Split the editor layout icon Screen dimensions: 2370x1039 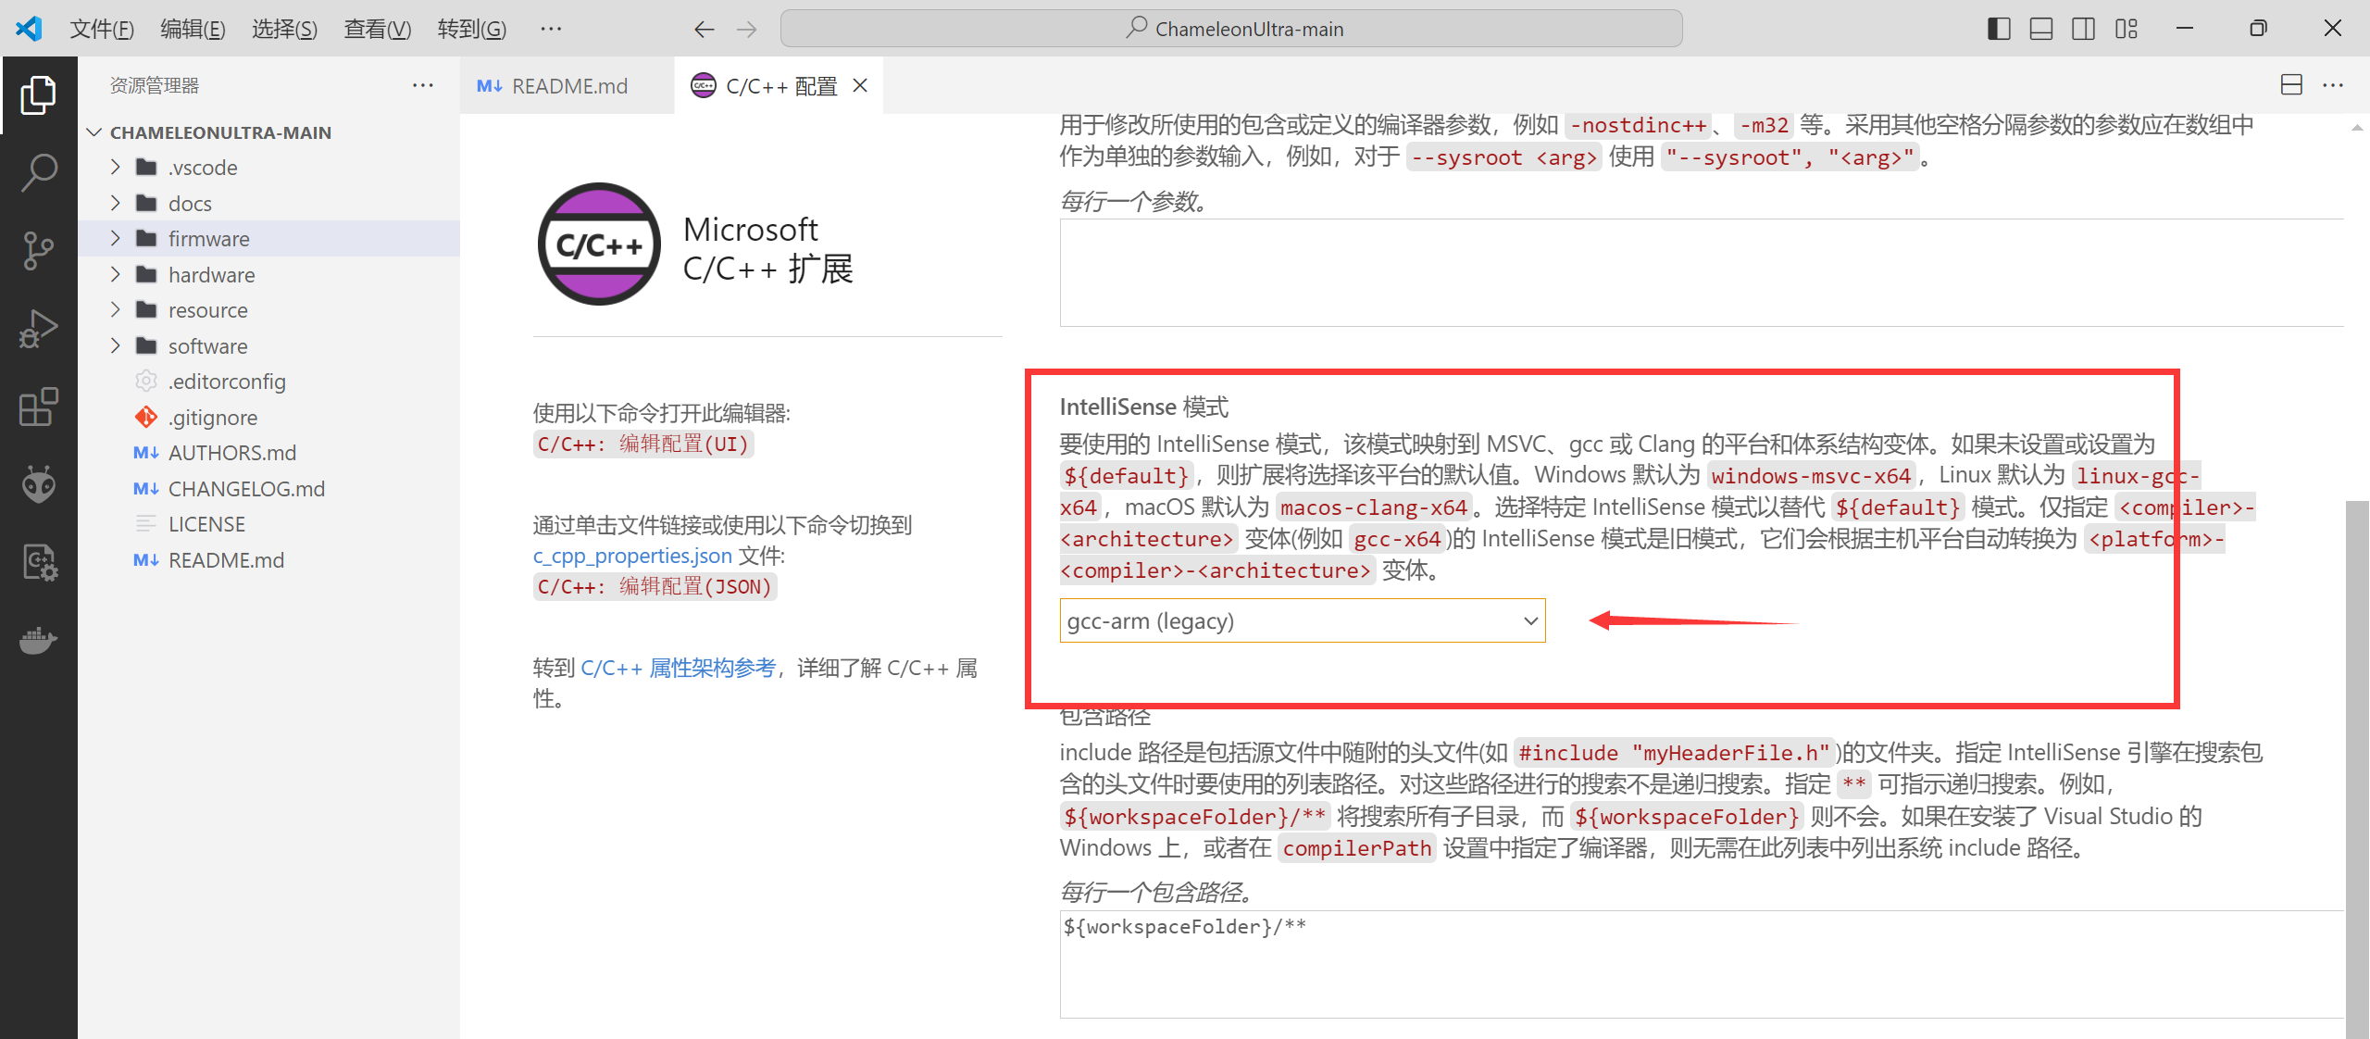coord(2290,85)
